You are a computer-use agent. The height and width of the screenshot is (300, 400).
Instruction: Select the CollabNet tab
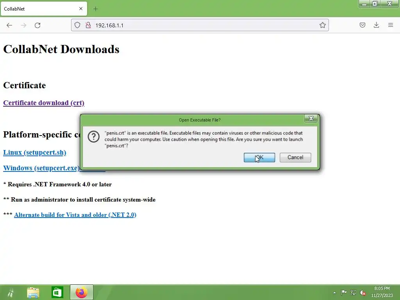coord(44,9)
